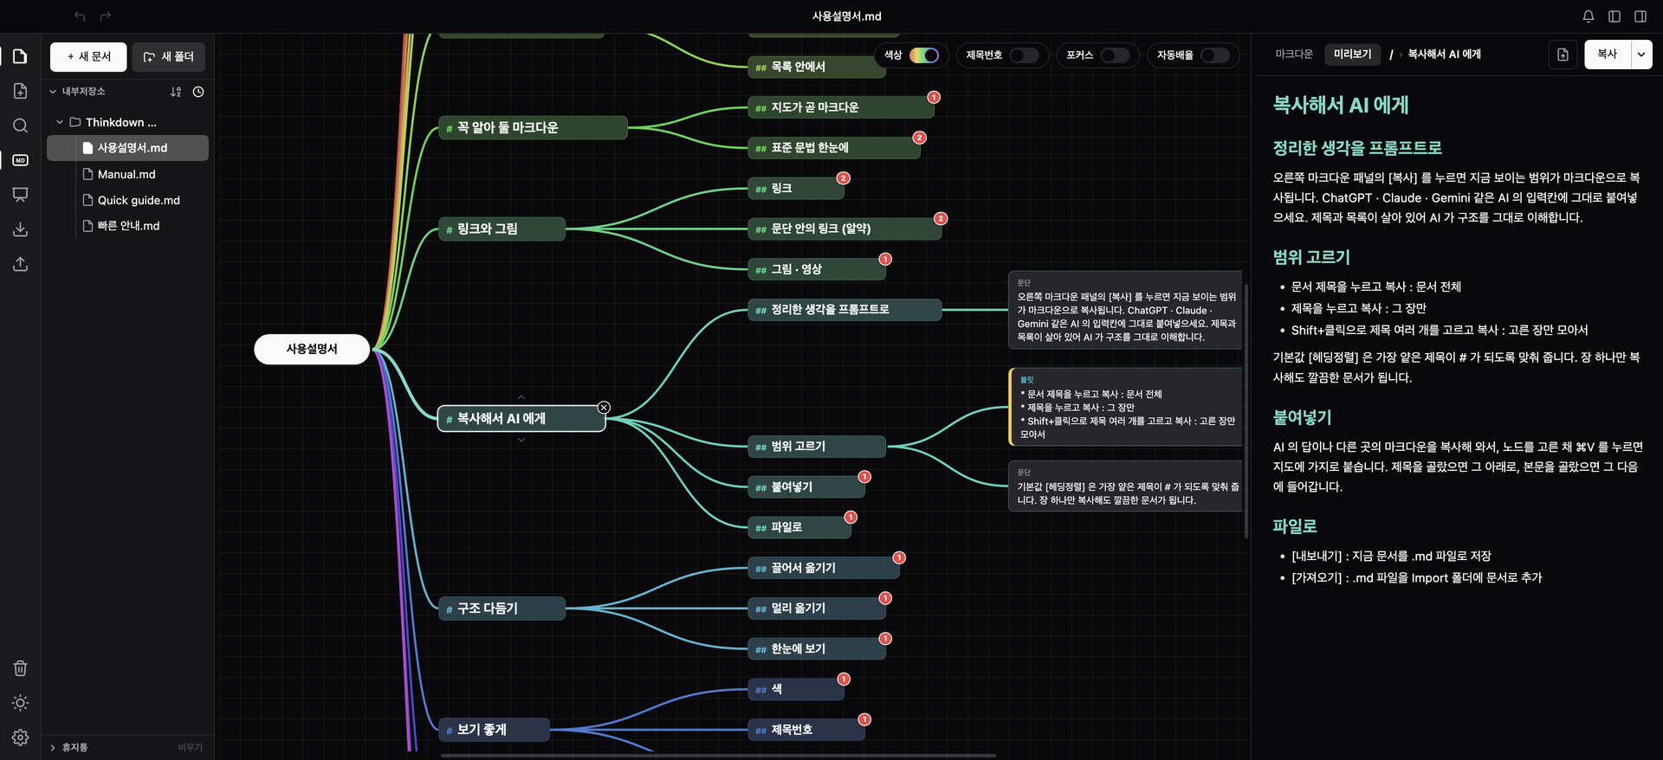Enable the 제목번호 switch
Viewport: 1663px width, 760px height.
[x=1024, y=55]
